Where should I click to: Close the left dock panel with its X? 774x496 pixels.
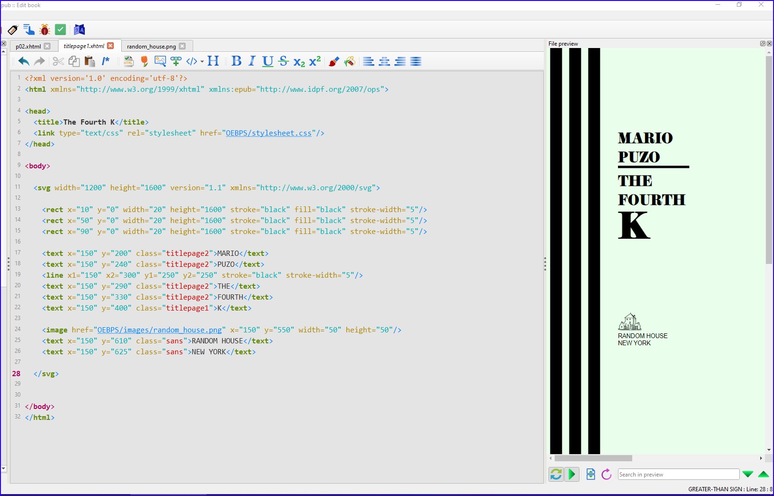[x=3, y=44]
